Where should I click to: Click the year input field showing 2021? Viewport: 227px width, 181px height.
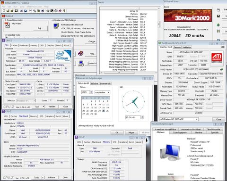[x=86, y=92]
